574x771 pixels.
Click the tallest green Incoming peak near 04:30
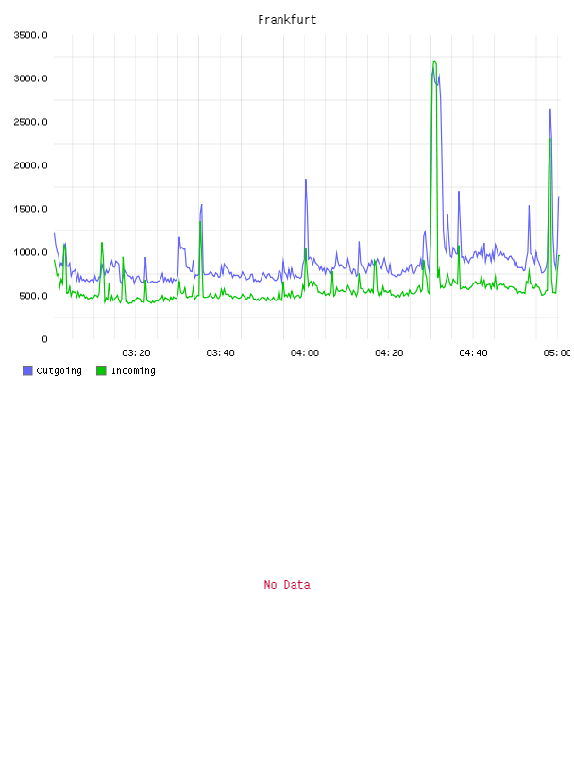[434, 62]
